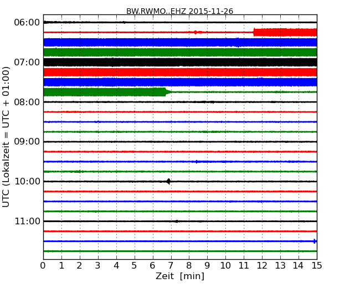This screenshot has height=288, width=360.
Task: Click the 11:00 time label
Action: [x=27, y=221]
